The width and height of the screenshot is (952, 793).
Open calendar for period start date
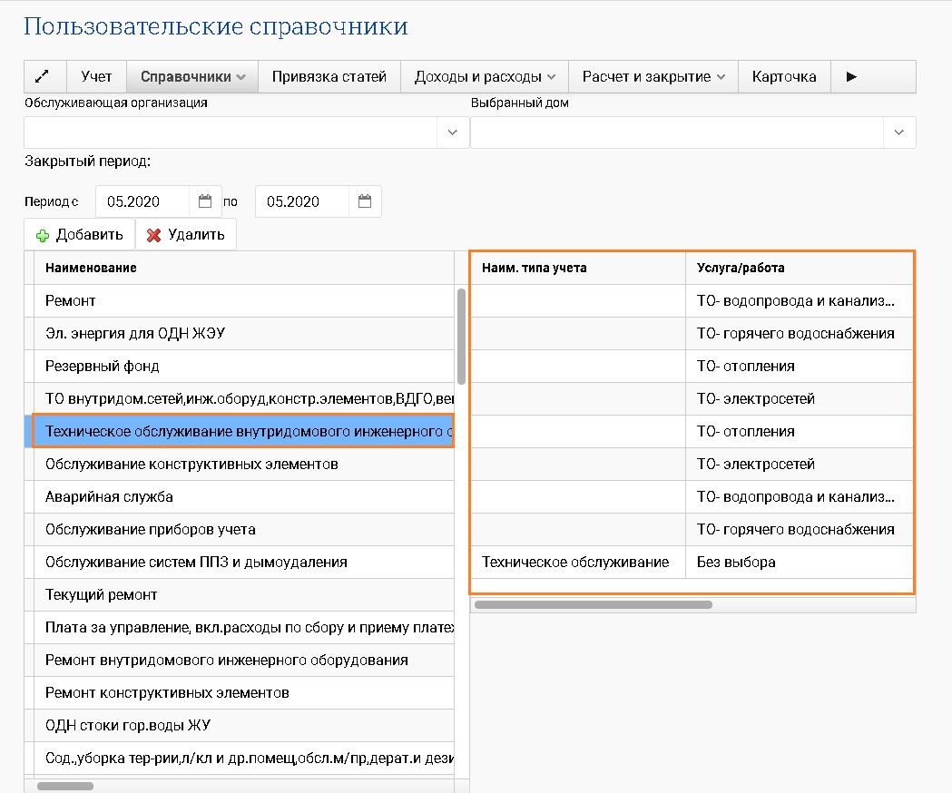(x=205, y=201)
